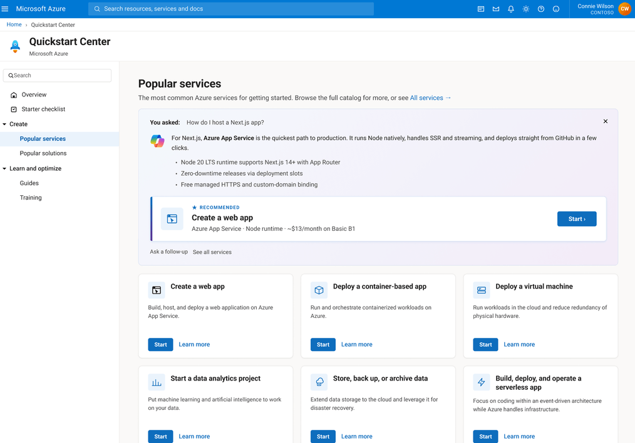This screenshot has width=635, height=443.
Task: Click the Home breadcrumb link
Action: click(x=14, y=24)
